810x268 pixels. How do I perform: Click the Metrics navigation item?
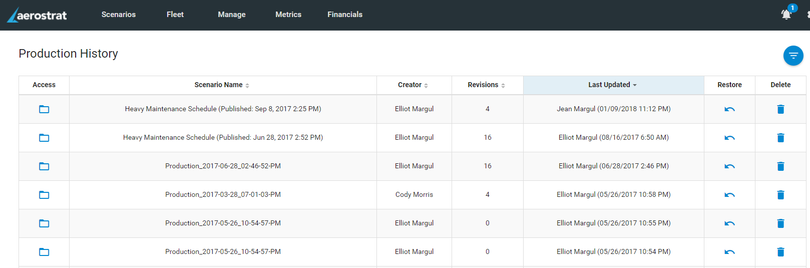coord(288,15)
